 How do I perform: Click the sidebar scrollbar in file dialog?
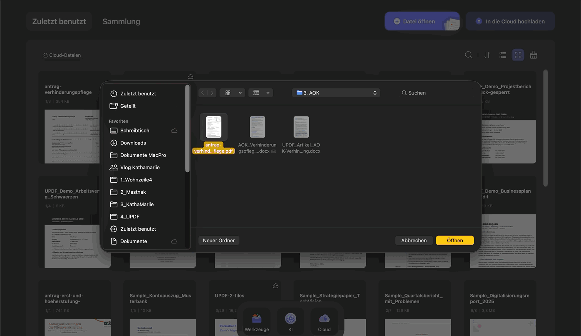point(187,129)
